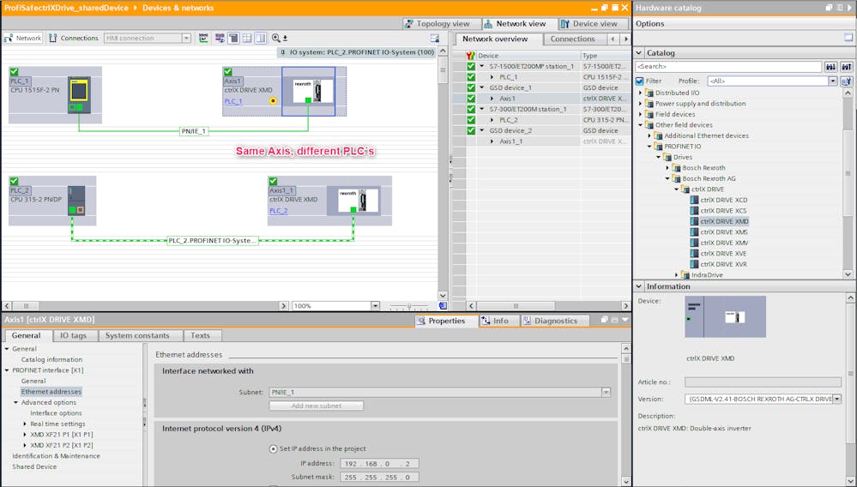Toggle checkbox for GSD device_2 row
857x487 pixels.
[x=471, y=130]
